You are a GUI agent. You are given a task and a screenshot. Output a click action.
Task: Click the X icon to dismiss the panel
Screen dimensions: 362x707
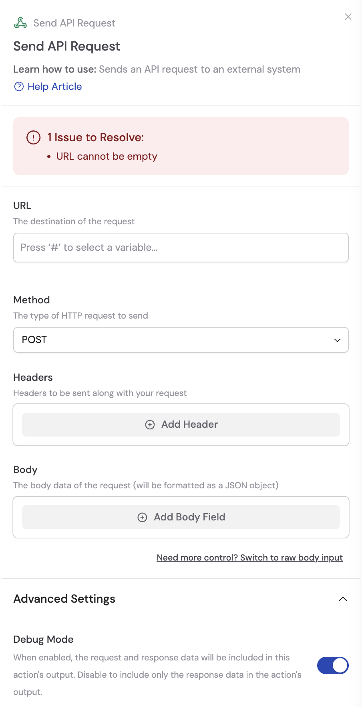point(348,16)
